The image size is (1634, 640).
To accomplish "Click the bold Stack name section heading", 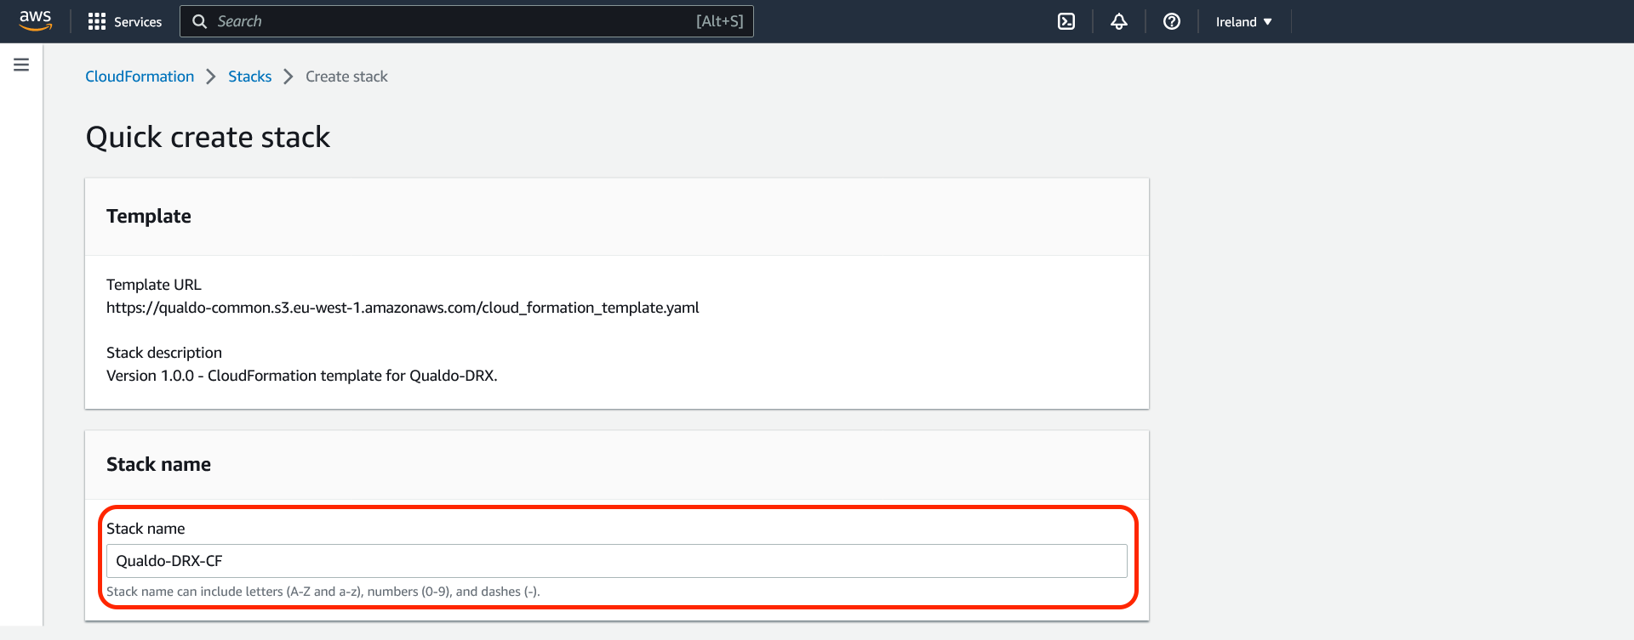I will [x=158, y=464].
